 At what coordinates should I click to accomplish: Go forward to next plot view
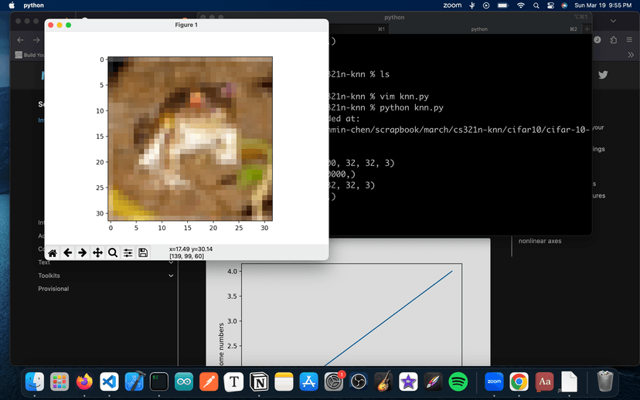82,253
